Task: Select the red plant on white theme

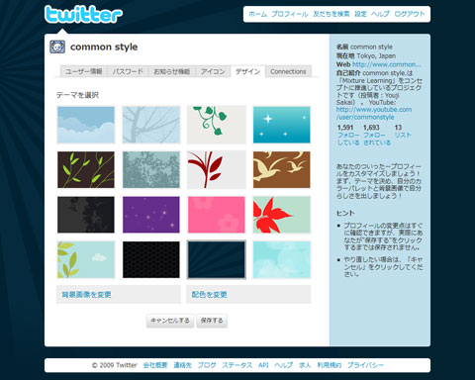Action: [217, 170]
